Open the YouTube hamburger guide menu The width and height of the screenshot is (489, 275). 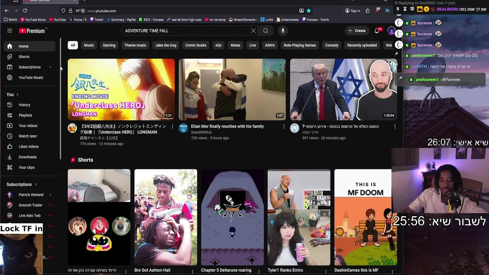[x=10, y=31]
